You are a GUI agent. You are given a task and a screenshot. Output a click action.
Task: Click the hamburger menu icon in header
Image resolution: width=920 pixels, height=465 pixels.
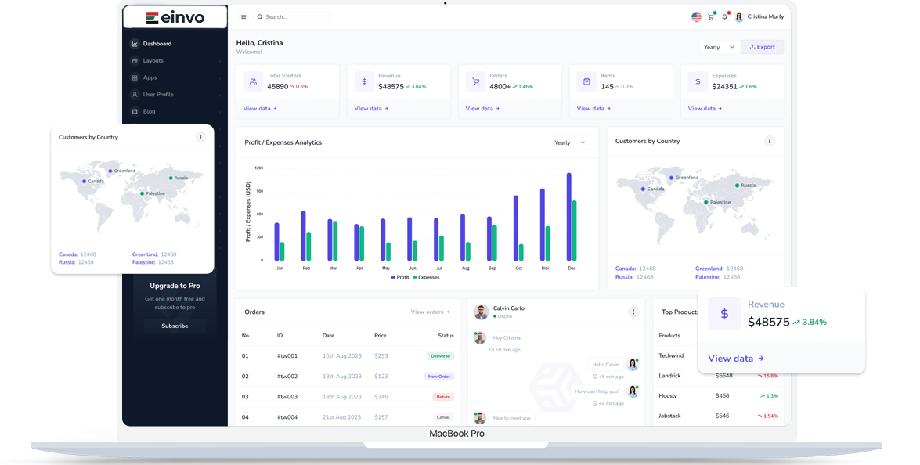click(244, 16)
